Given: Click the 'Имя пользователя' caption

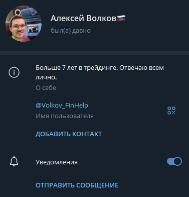Looking at the screenshot, I should [x=65, y=116].
